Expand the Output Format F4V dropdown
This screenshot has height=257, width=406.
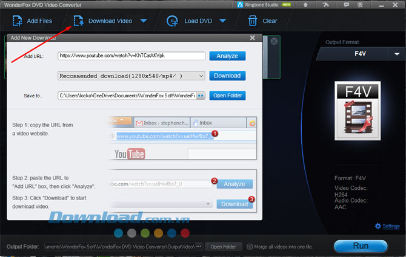(397, 54)
